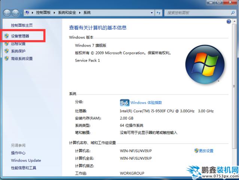Click the Back navigation arrow button
This screenshot has width=239, height=180.
7,13
